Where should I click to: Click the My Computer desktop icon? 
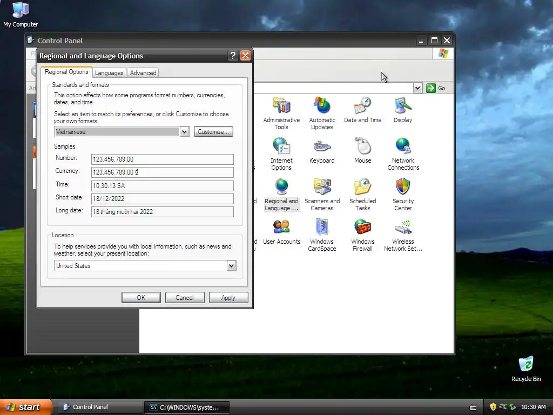21,15
